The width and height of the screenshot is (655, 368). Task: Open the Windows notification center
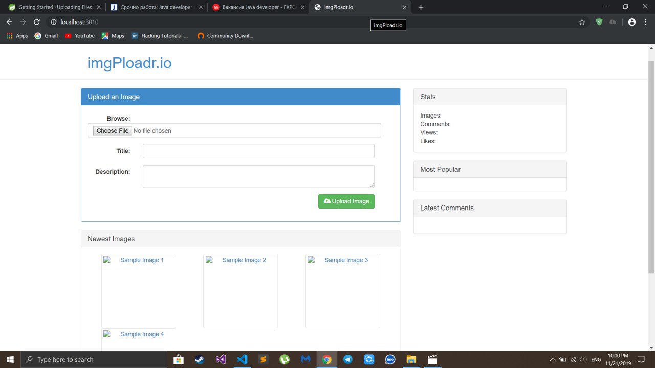[641, 359]
